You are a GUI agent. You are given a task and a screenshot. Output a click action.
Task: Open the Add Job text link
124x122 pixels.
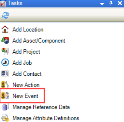[22, 63]
